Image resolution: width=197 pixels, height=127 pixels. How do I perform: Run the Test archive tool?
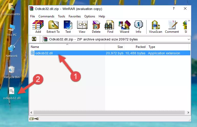coord(68,27)
